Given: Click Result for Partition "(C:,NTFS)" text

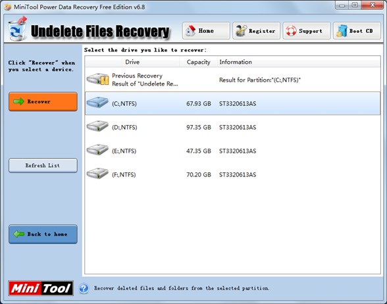Looking at the screenshot, I should [x=260, y=80].
